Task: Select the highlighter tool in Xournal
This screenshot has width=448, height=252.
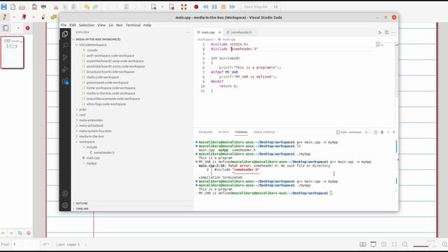Action: [43, 17]
